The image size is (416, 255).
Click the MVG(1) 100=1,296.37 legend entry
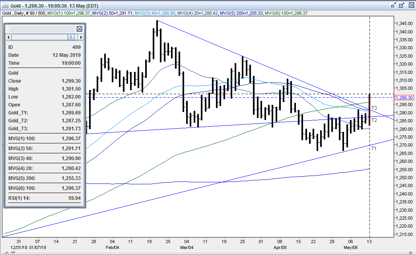pos(68,13)
